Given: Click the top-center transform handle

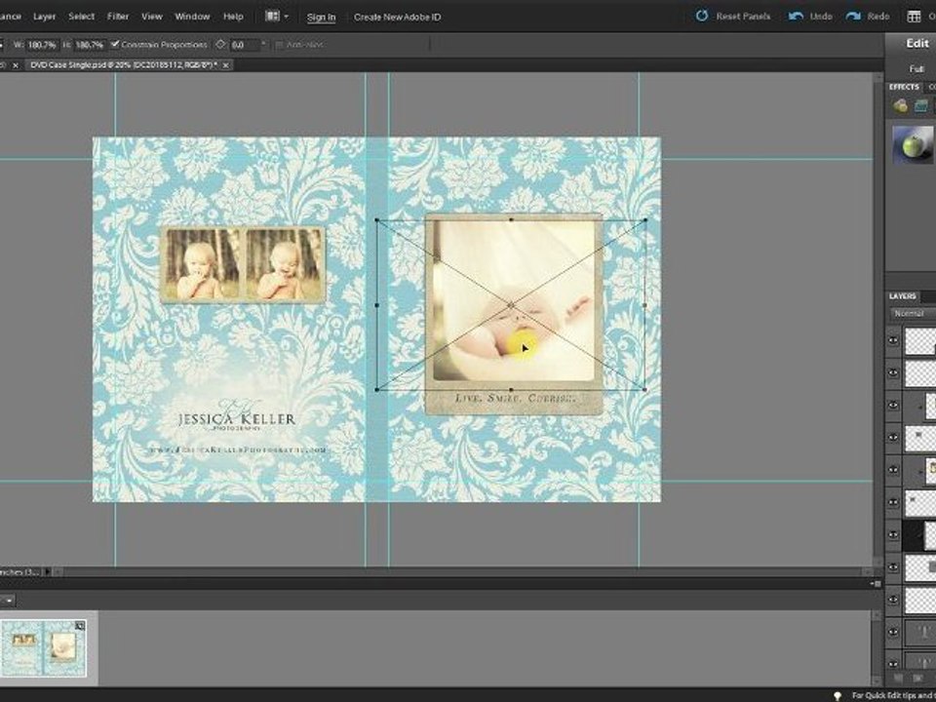Looking at the screenshot, I should [511, 219].
